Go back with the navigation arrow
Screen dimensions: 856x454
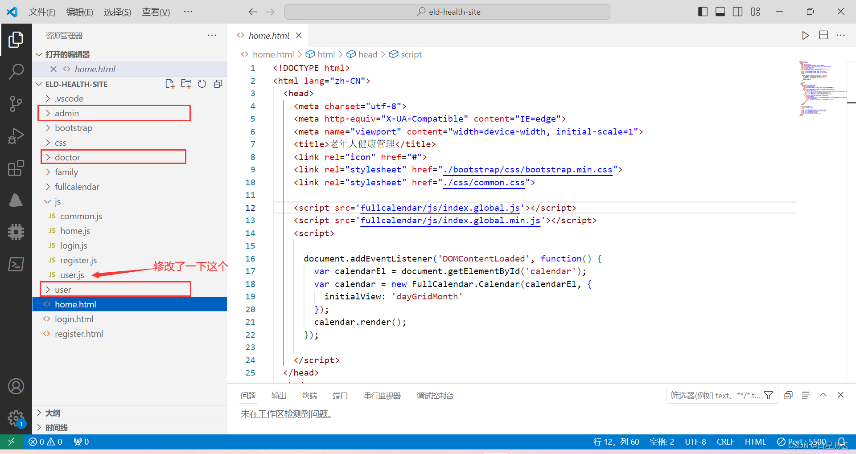click(x=253, y=12)
